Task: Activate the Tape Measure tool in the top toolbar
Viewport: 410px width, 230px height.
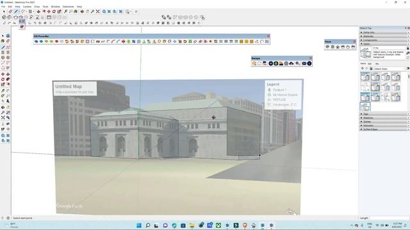Action: pos(65,11)
